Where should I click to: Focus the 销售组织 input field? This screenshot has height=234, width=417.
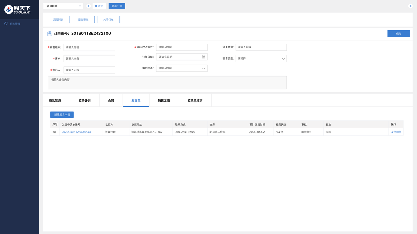(x=89, y=48)
